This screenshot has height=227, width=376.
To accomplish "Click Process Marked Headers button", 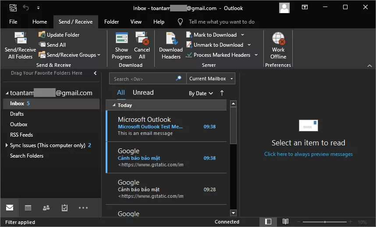I will (218, 55).
